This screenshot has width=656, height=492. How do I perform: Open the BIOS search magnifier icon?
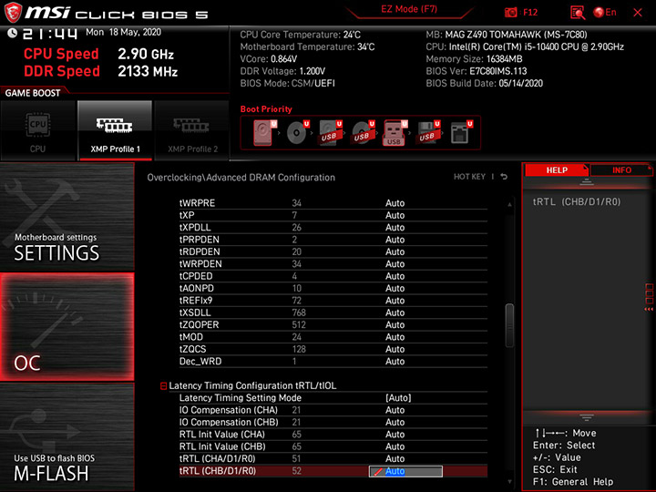578,13
